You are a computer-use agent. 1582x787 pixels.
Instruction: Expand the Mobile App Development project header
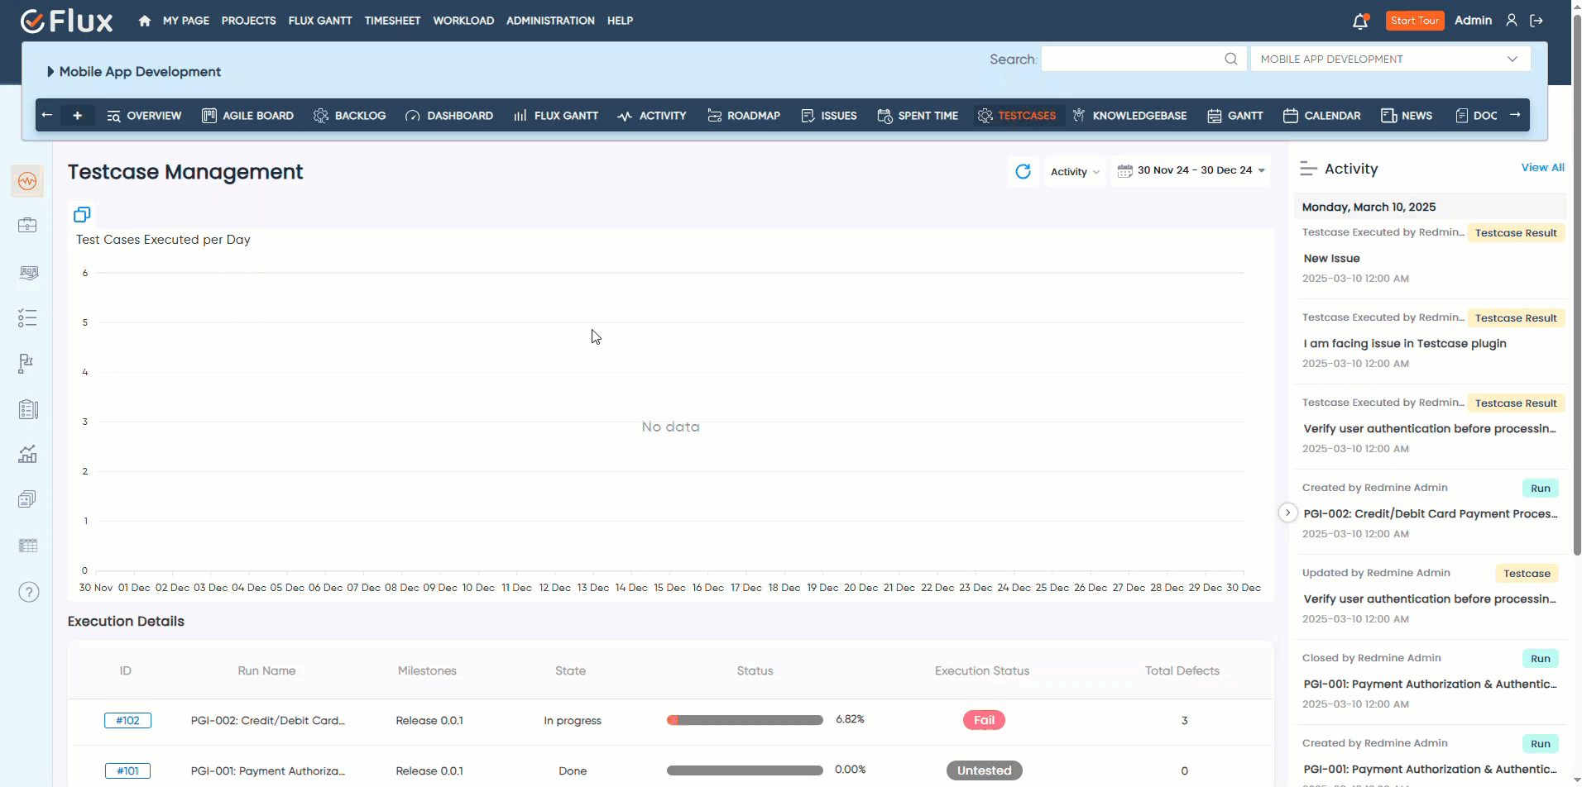click(134, 72)
